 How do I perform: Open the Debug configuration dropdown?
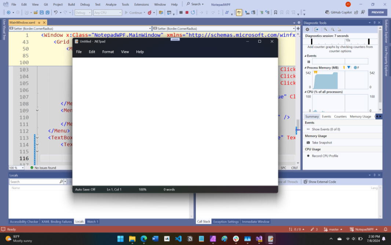click(x=83, y=12)
